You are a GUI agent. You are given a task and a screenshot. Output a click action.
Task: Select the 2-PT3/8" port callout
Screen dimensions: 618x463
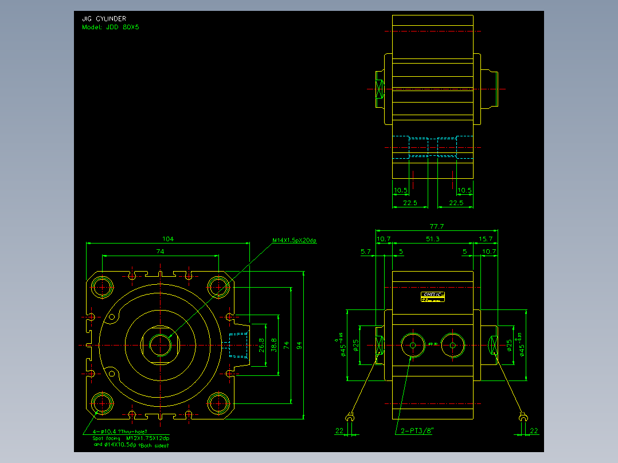[417, 431]
